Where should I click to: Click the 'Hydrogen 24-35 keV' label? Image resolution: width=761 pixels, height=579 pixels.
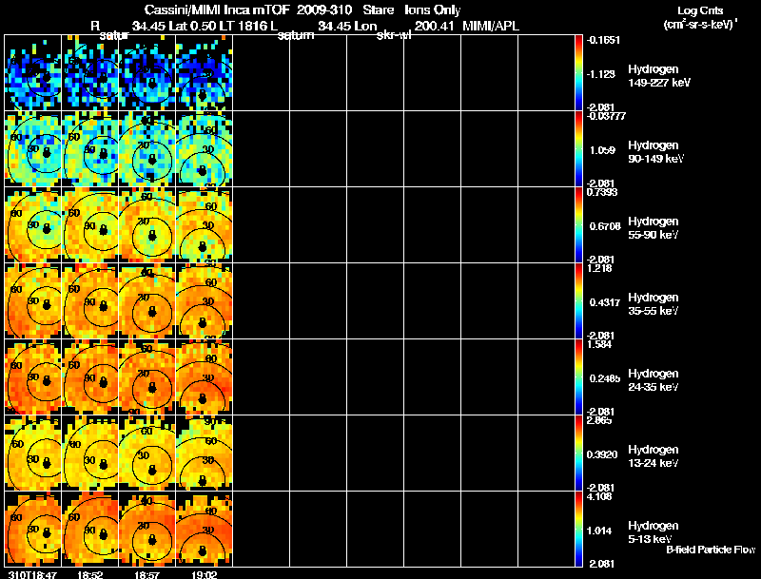pyautogui.click(x=654, y=380)
